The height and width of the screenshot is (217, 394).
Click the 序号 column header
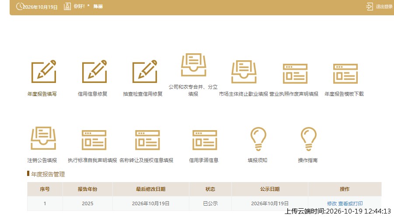click(x=45, y=189)
